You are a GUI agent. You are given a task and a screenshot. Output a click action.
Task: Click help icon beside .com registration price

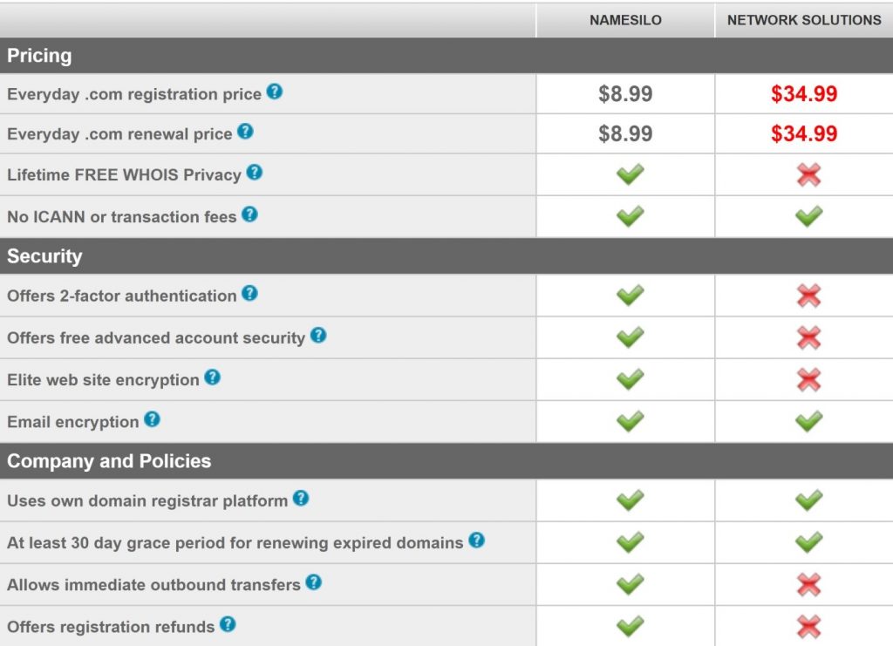(274, 92)
